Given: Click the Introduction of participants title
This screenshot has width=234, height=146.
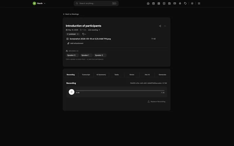Looking at the screenshot, I should pos(83,26).
